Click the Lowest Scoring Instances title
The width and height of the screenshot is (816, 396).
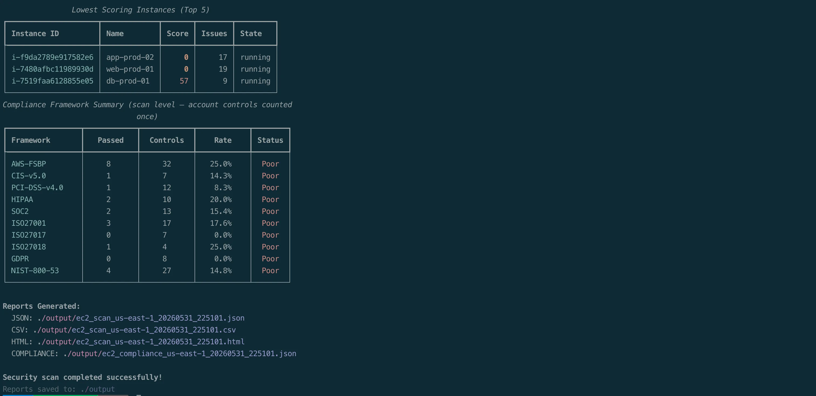tap(140, 10)
